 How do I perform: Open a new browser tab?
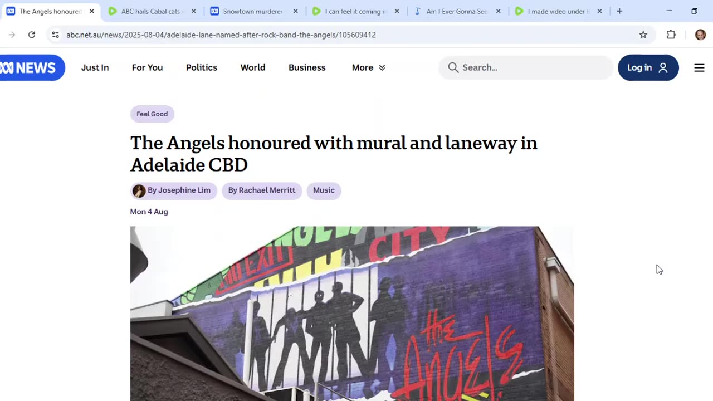[619, 11]
